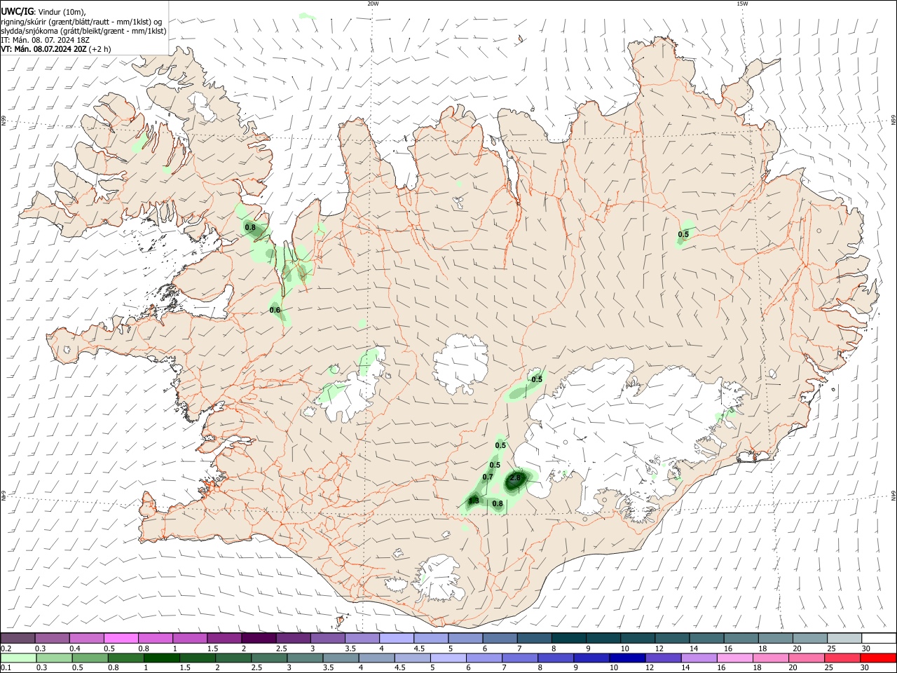Click the '15W' longitude label

(742, 4)
